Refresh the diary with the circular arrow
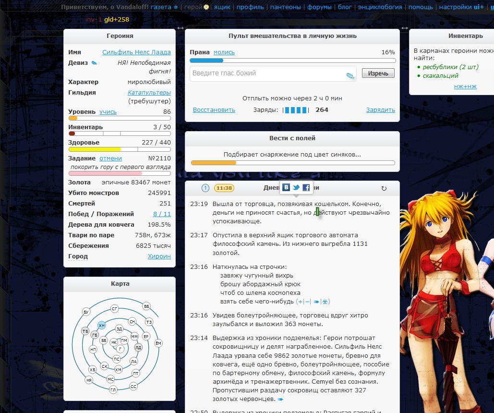 [384, 189]
